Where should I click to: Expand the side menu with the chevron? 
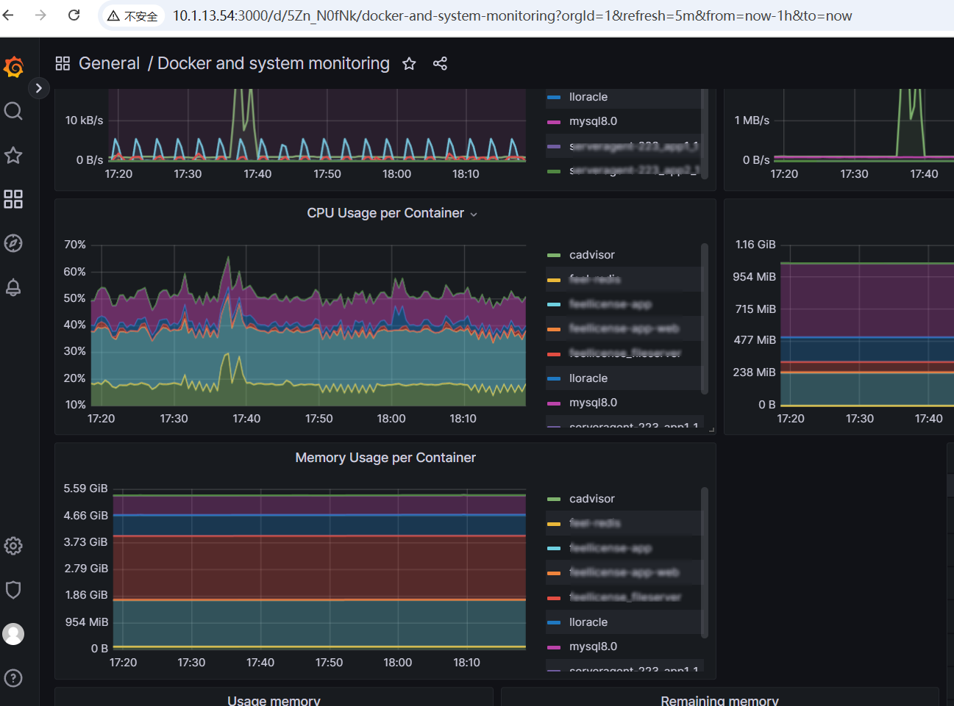click(38, 88)
